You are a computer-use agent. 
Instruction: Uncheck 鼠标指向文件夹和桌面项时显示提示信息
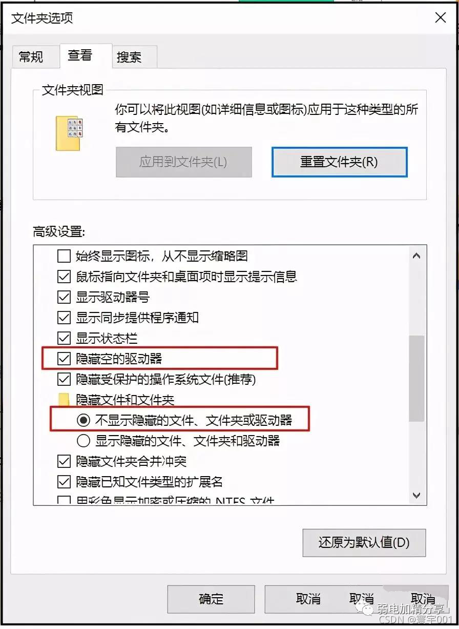point(64,277)
